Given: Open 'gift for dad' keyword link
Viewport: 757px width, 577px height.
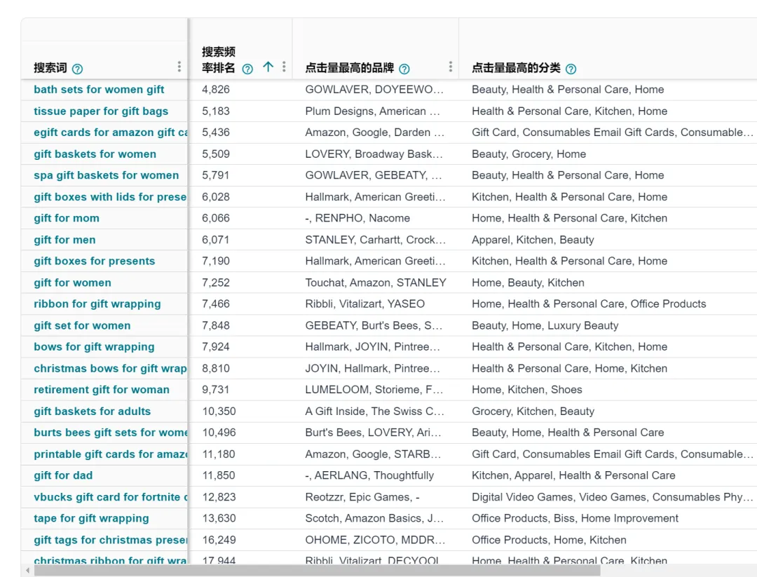Looking at the screenshot, I should (63, 475).
